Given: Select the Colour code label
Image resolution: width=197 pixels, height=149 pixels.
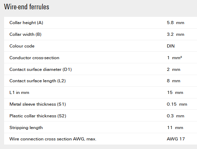Looking at the screenshot, I should click(x=22, y=46).
